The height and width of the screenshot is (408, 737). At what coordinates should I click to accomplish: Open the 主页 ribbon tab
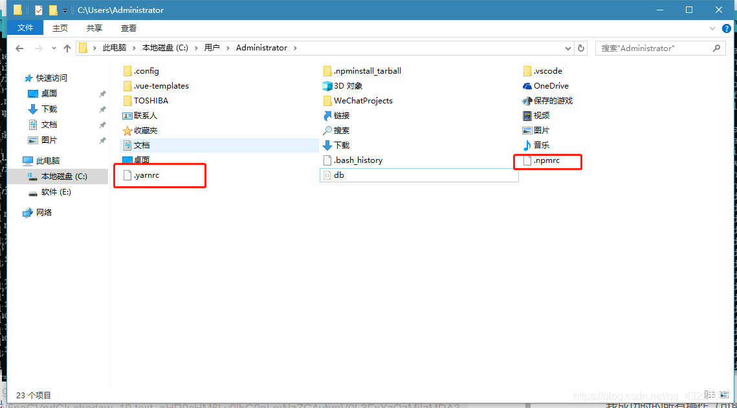pos(60,28)
